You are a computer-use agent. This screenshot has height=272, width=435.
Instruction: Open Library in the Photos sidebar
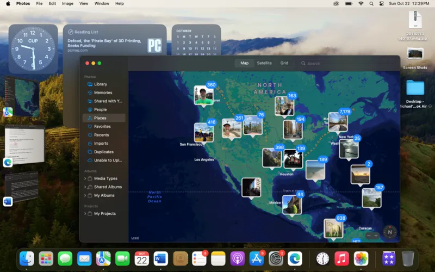coord(100,84)
